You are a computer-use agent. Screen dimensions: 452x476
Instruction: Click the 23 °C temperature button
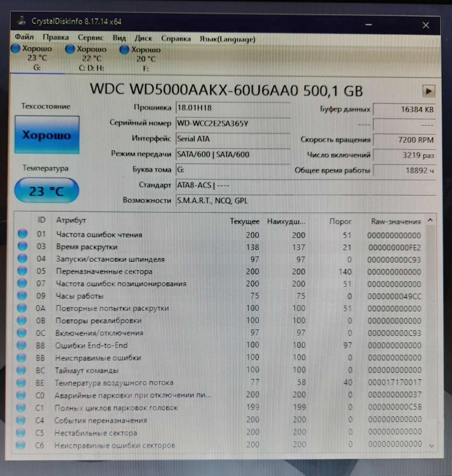point(46,190)
